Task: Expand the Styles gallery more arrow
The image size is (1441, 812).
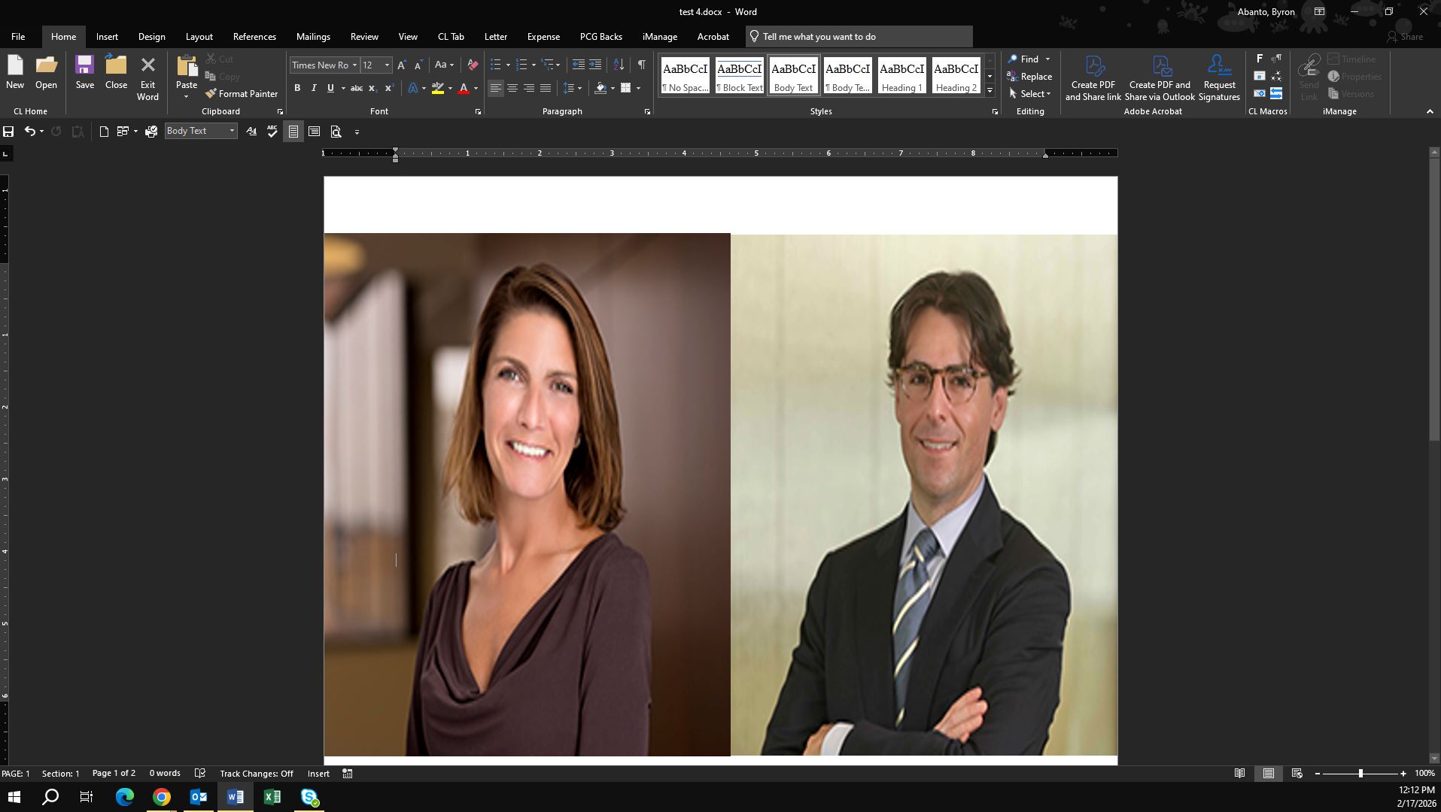Action: pos(990,91)
